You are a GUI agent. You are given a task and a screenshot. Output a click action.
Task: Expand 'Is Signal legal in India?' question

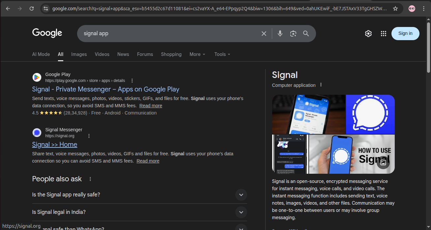[241, 212]
